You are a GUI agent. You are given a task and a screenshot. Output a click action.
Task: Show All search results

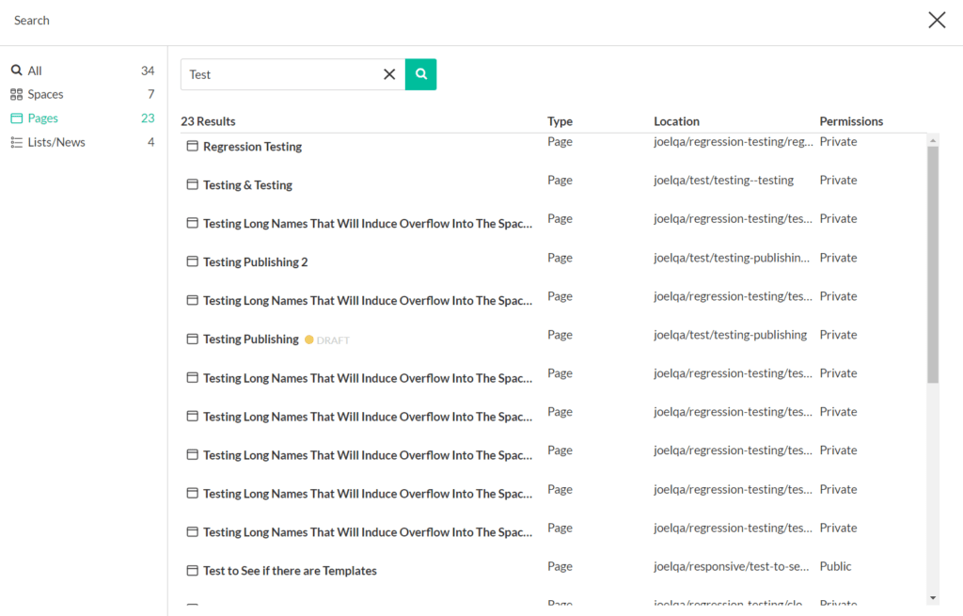click(x=35, y=71)
